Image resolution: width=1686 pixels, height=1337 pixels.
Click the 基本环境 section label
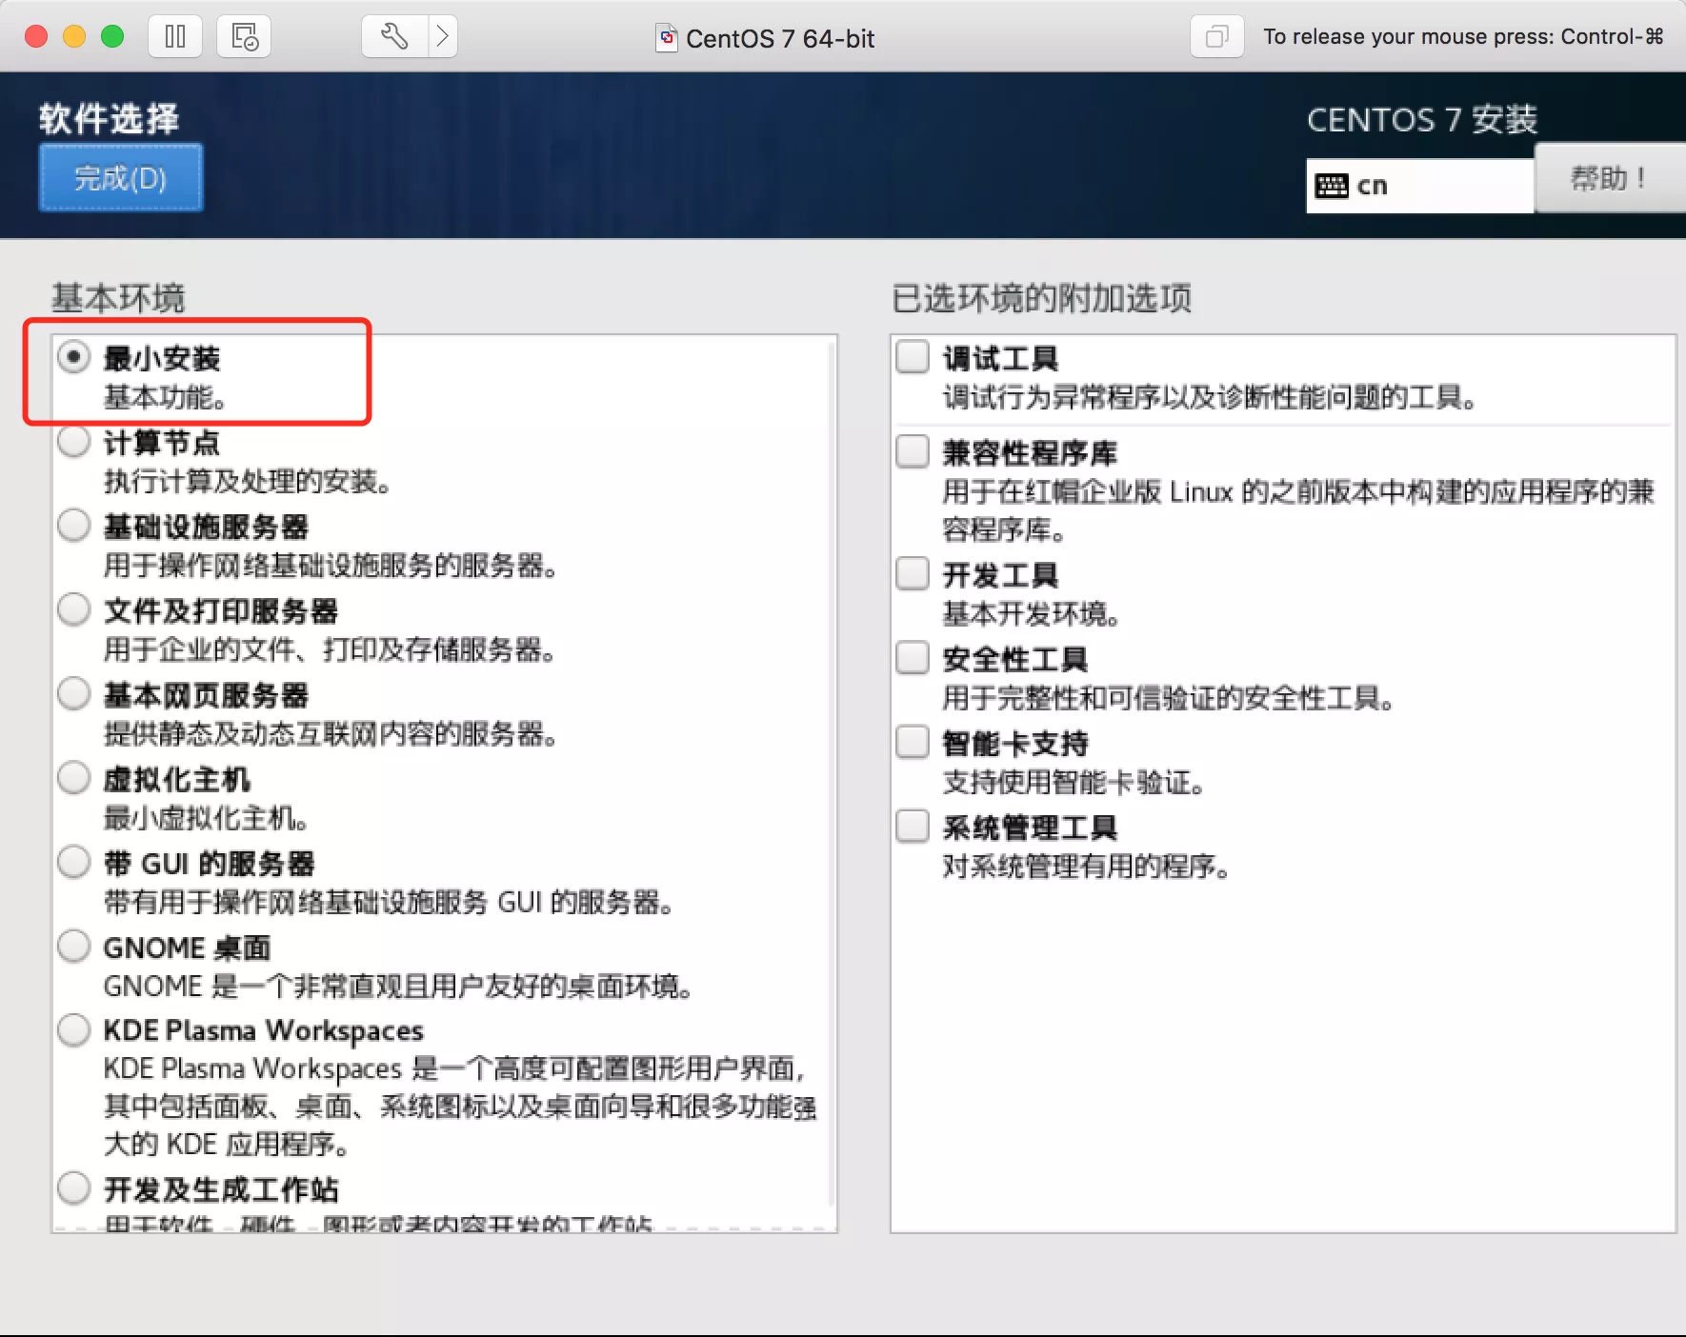[118, 298]
